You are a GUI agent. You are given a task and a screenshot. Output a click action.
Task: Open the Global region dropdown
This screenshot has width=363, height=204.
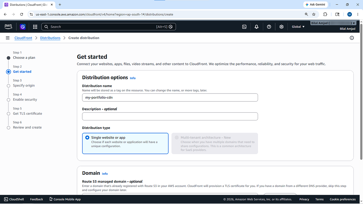pyautogui.click(x=298, y=27)
